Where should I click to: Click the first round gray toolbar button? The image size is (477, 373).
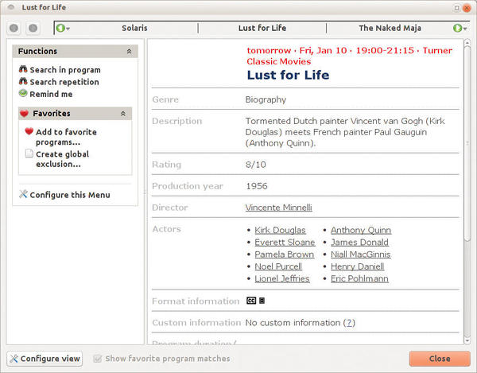point(14,29)
